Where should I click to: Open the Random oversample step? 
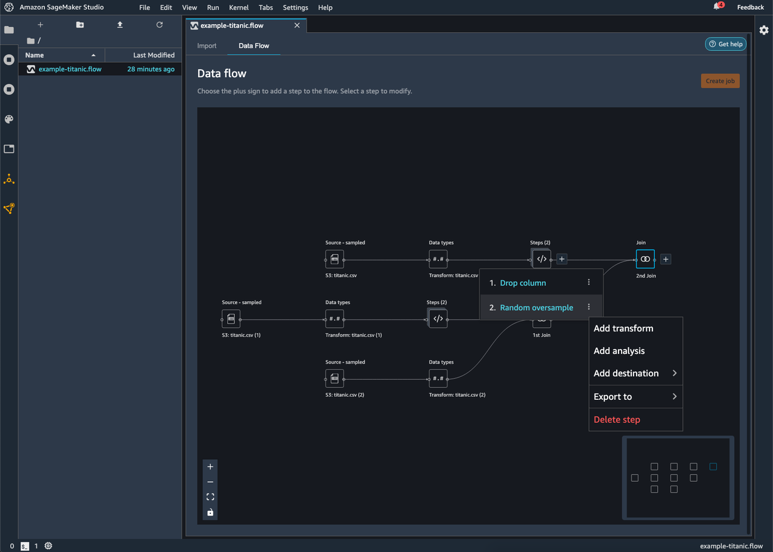point(536,308)
